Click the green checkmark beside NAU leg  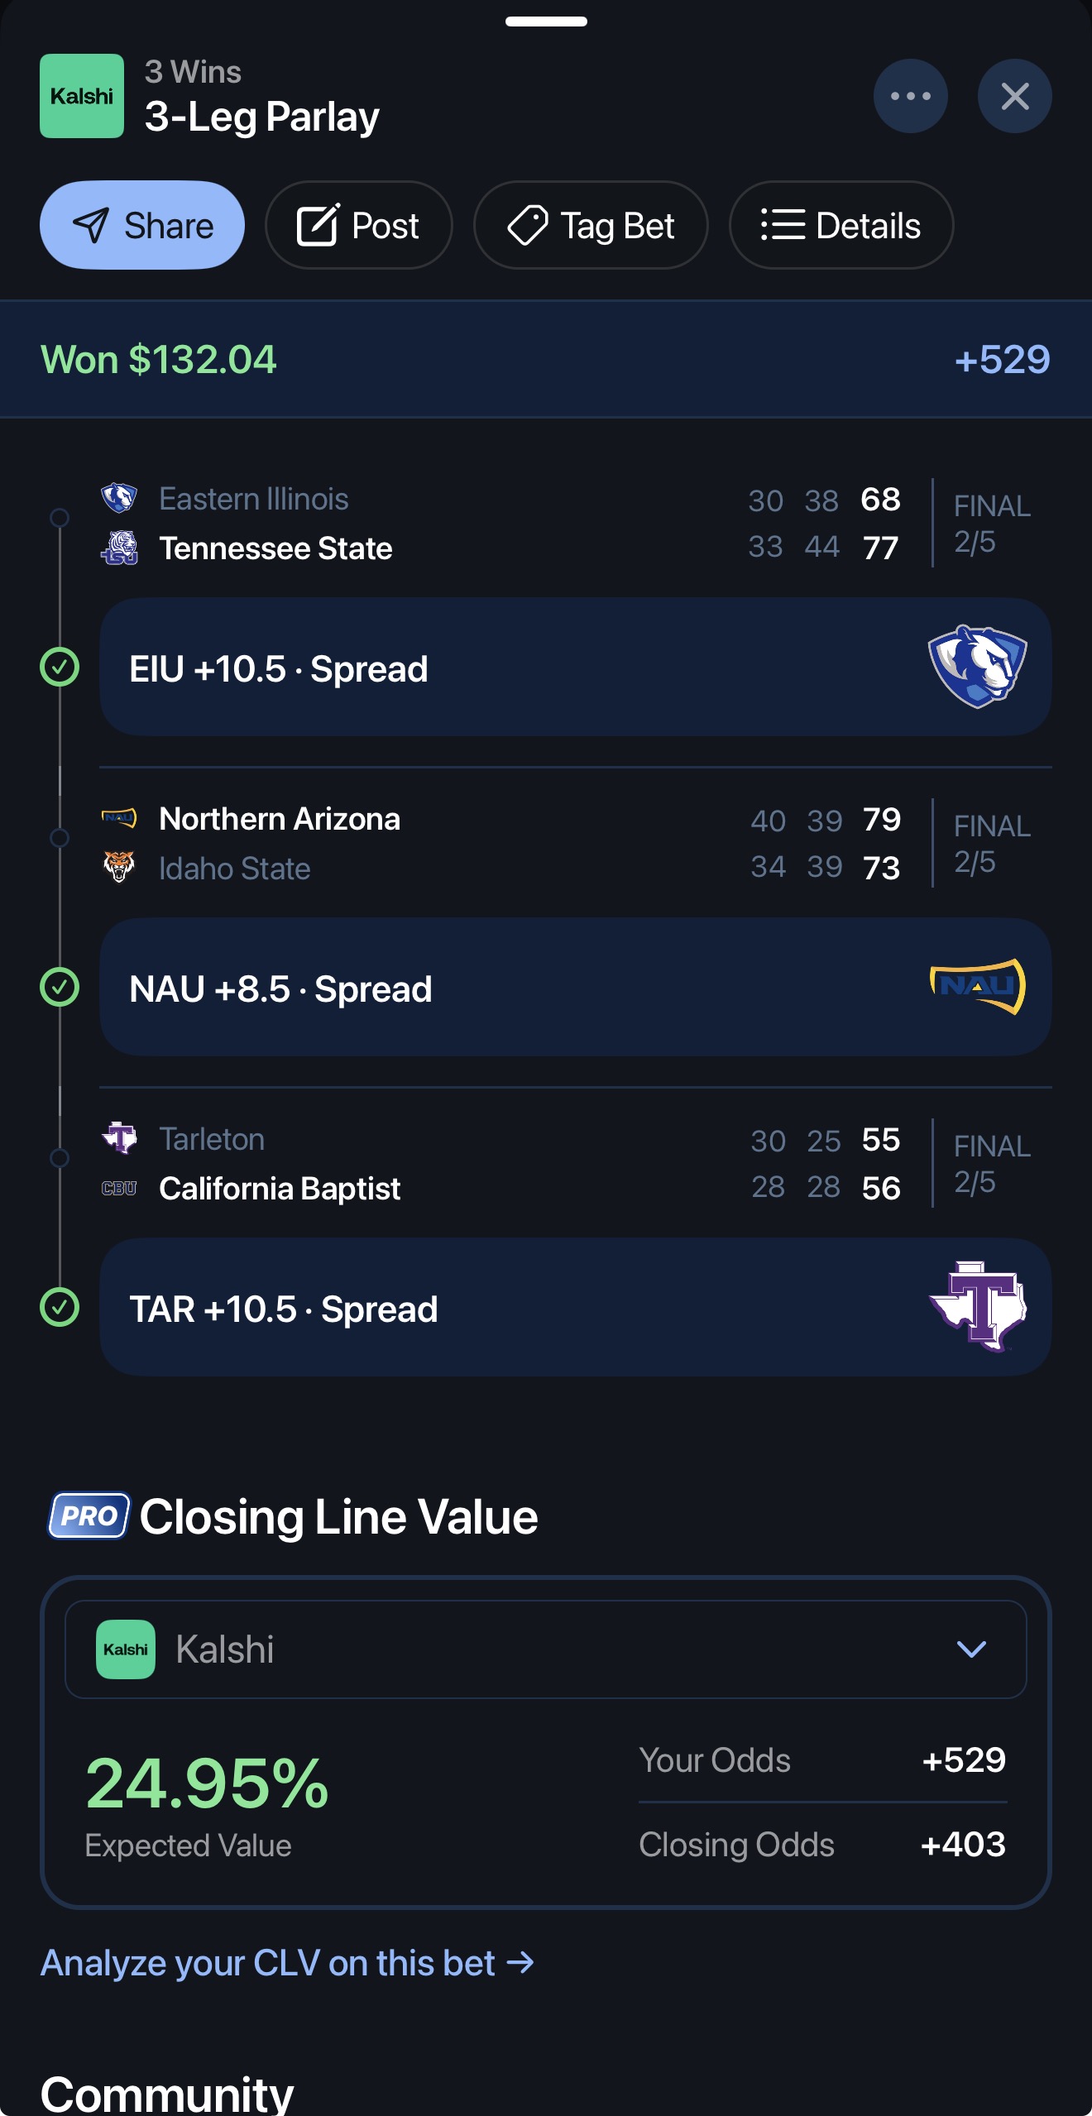(60, 986)
